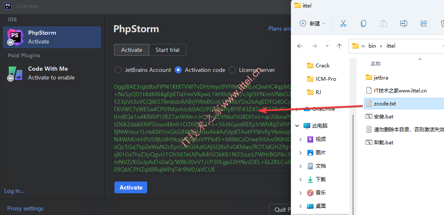Select the 下载 download icon
Viewport: 444px width, 215px height.
pos(310,179)
